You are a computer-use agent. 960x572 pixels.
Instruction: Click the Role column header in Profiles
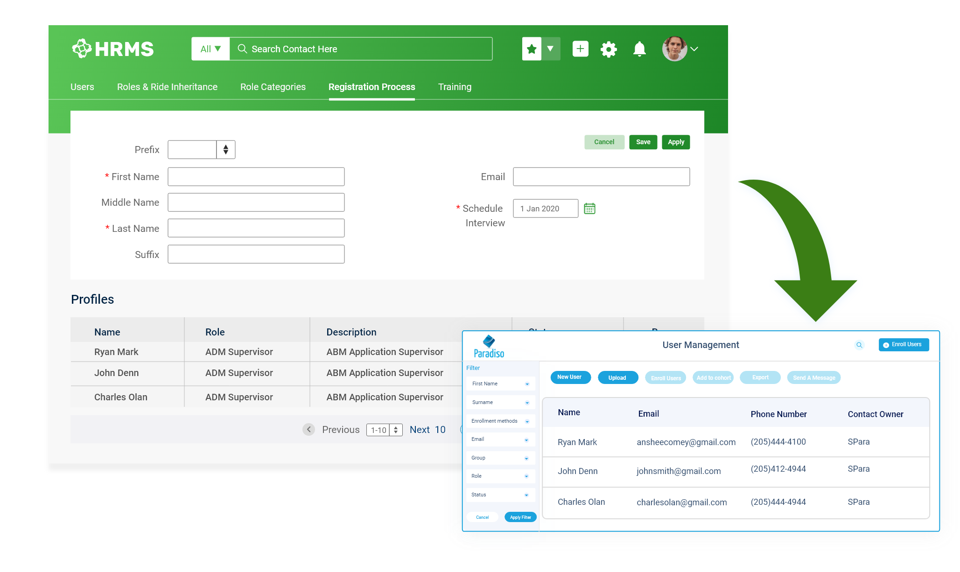click(x=215, y=332)
